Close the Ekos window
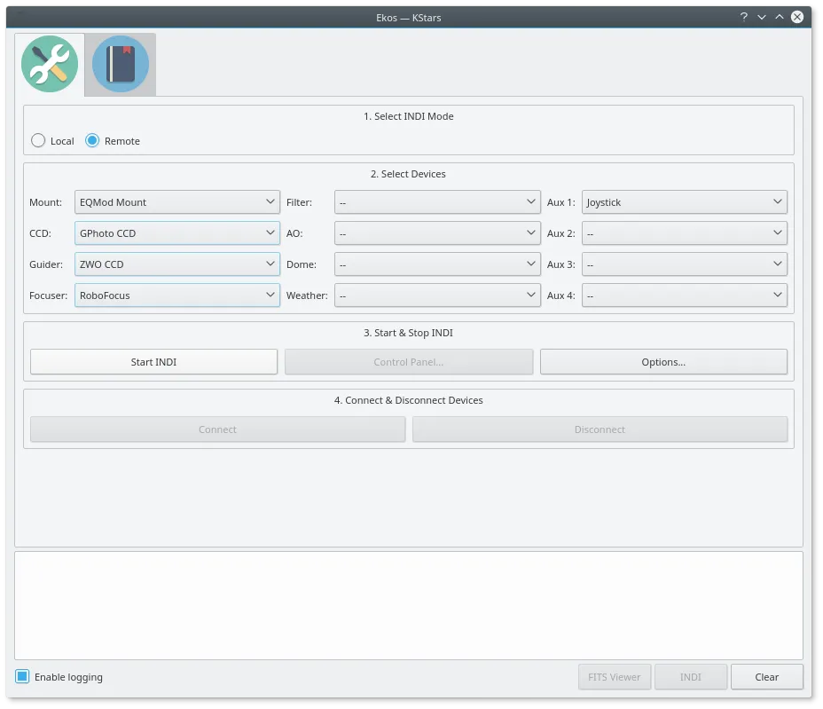This screenshot has width=823, height=709. click(x=796, y=18)
